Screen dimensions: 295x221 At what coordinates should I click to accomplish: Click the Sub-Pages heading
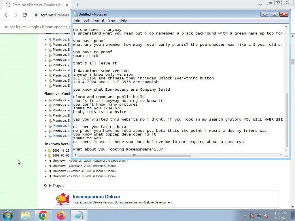tap(54, 186)
